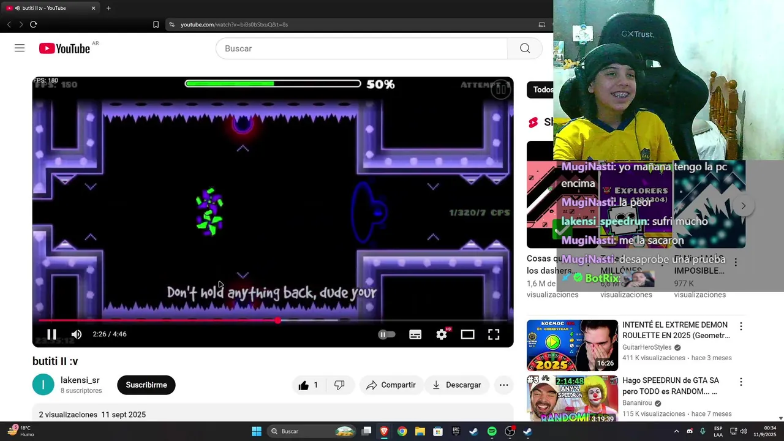Open more actions menu beside Descargar
Viewport: 784px width, 441px height.
[503, 385]
